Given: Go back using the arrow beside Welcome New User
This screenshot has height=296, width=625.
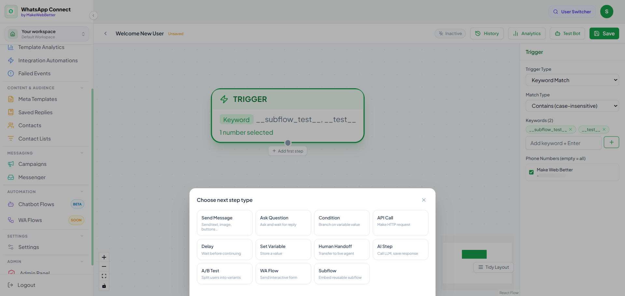Looking at the screenshot, I should point(105,33).
